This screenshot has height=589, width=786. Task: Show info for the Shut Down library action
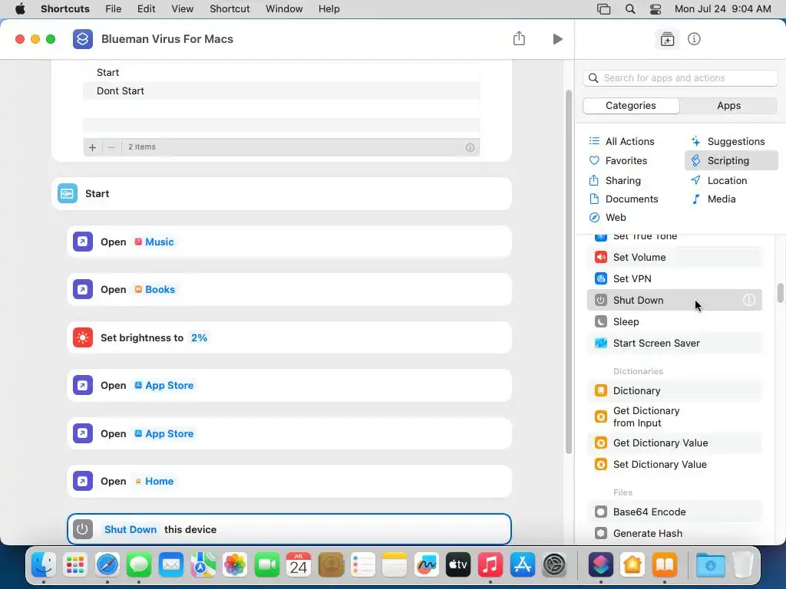pos(748,300)
